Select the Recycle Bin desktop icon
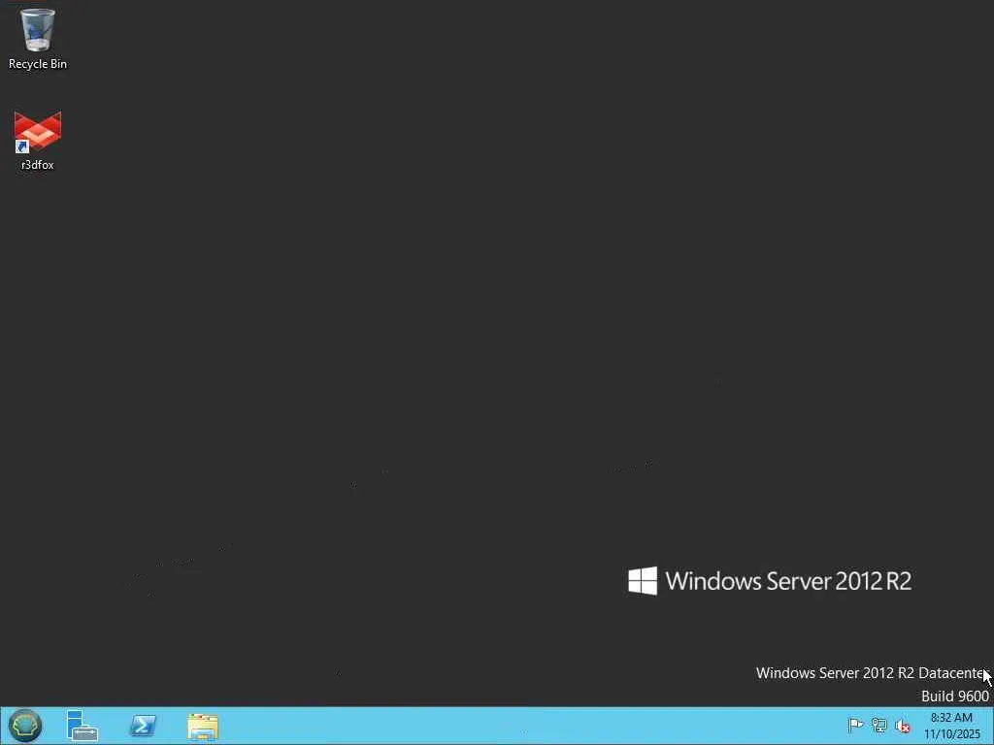Screen dimensions: 994x745 [38, 38]
